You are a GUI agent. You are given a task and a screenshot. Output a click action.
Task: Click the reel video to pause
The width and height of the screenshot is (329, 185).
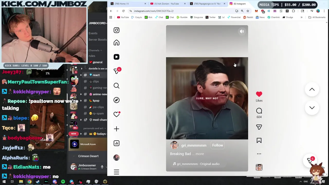pyautogui.click(x=207, y=98)
